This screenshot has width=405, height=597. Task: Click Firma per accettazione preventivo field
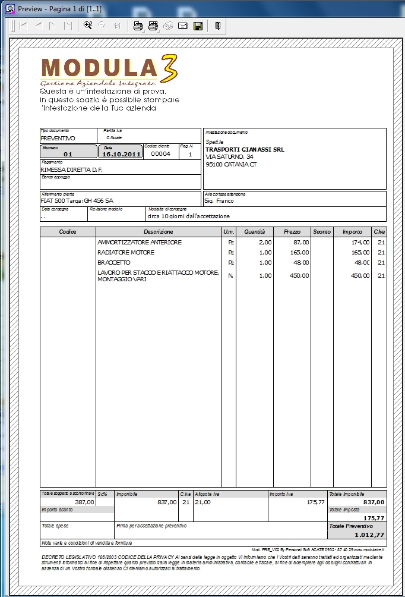220,530
